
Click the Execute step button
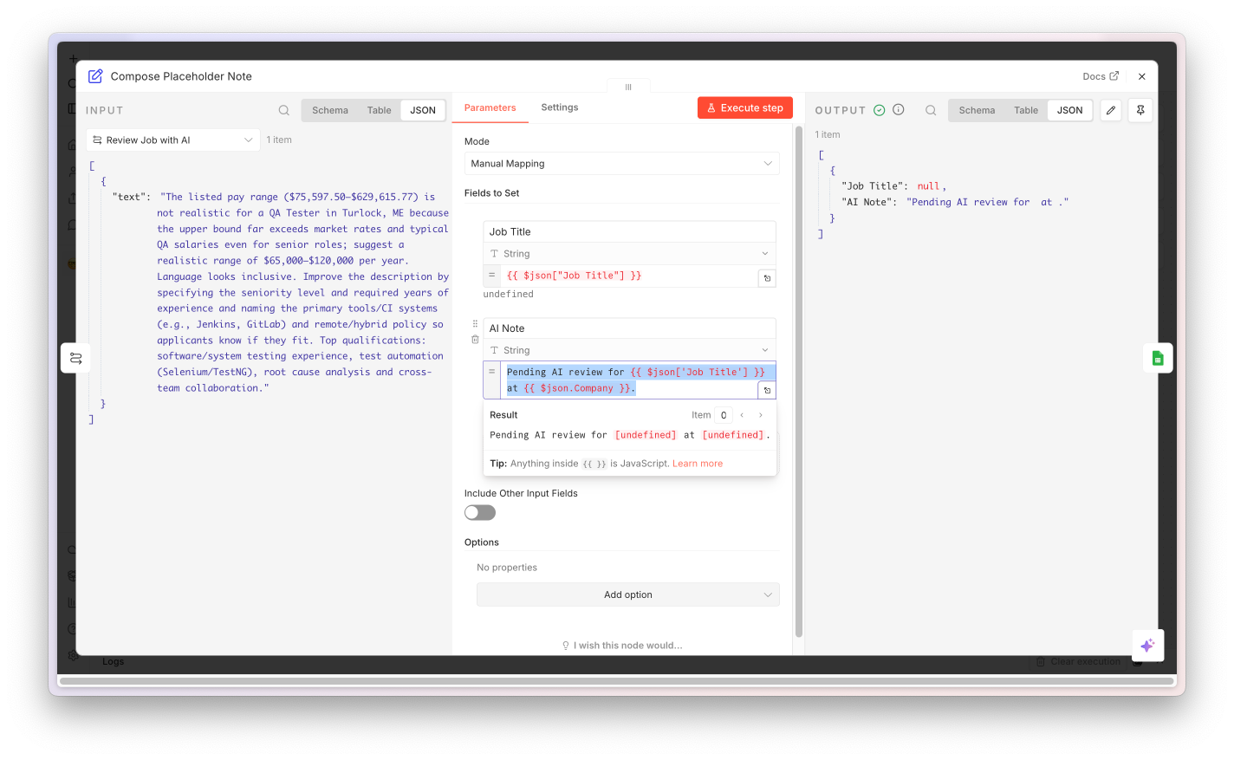coord(745,107)
